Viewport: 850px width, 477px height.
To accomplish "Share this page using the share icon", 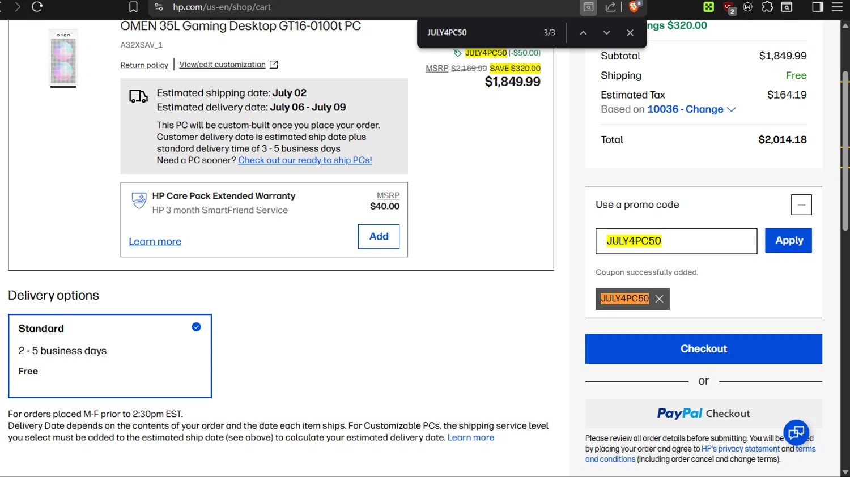I will 610,7.
